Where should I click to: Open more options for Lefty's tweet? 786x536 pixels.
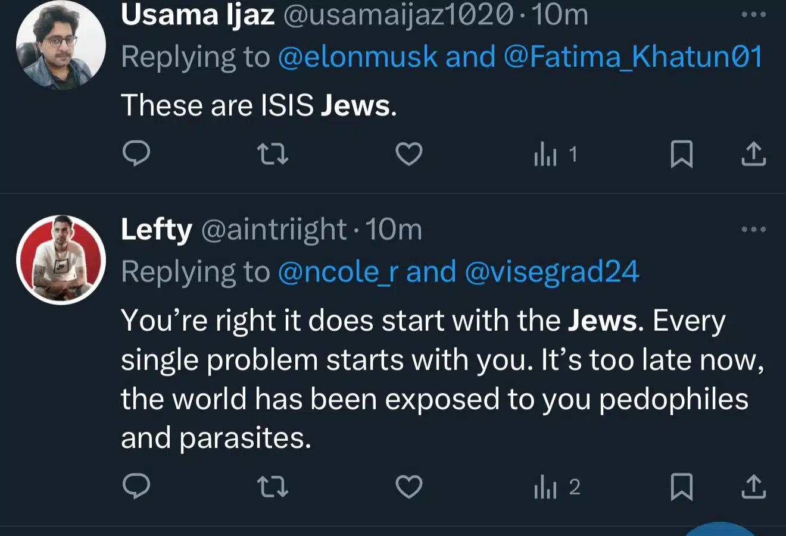point(753,229)
